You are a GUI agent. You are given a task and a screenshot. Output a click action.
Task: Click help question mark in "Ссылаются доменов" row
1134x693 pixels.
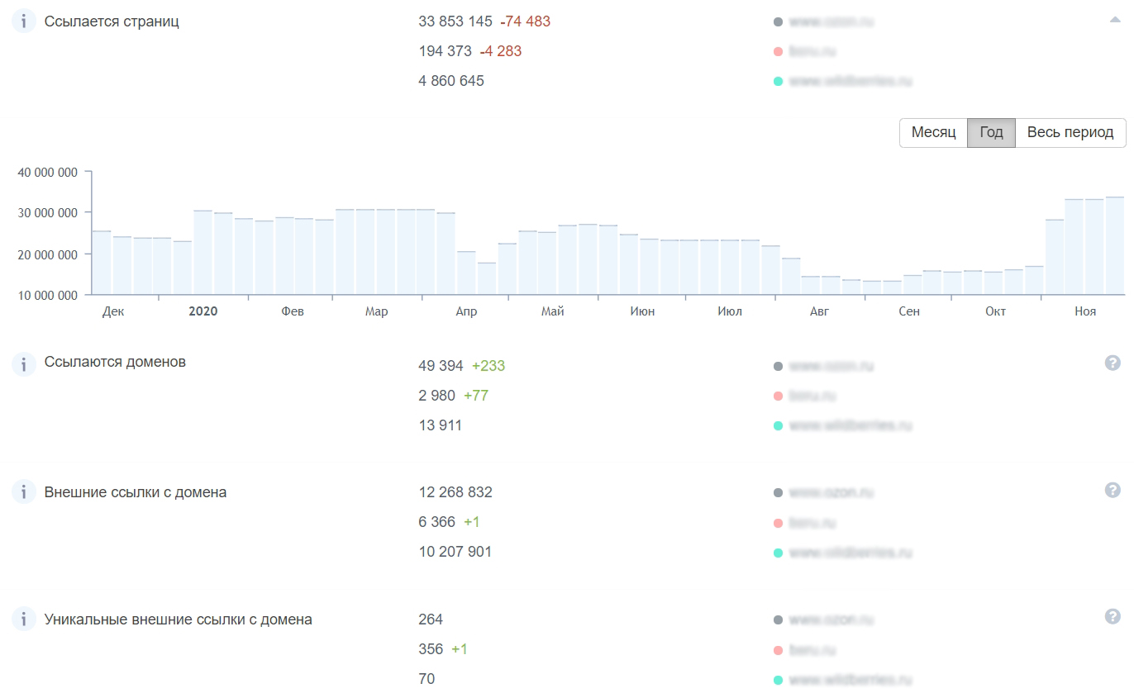[x=1113, y=363]
